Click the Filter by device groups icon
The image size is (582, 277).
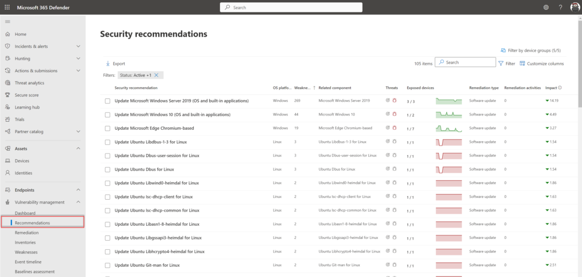click(504, 50)
